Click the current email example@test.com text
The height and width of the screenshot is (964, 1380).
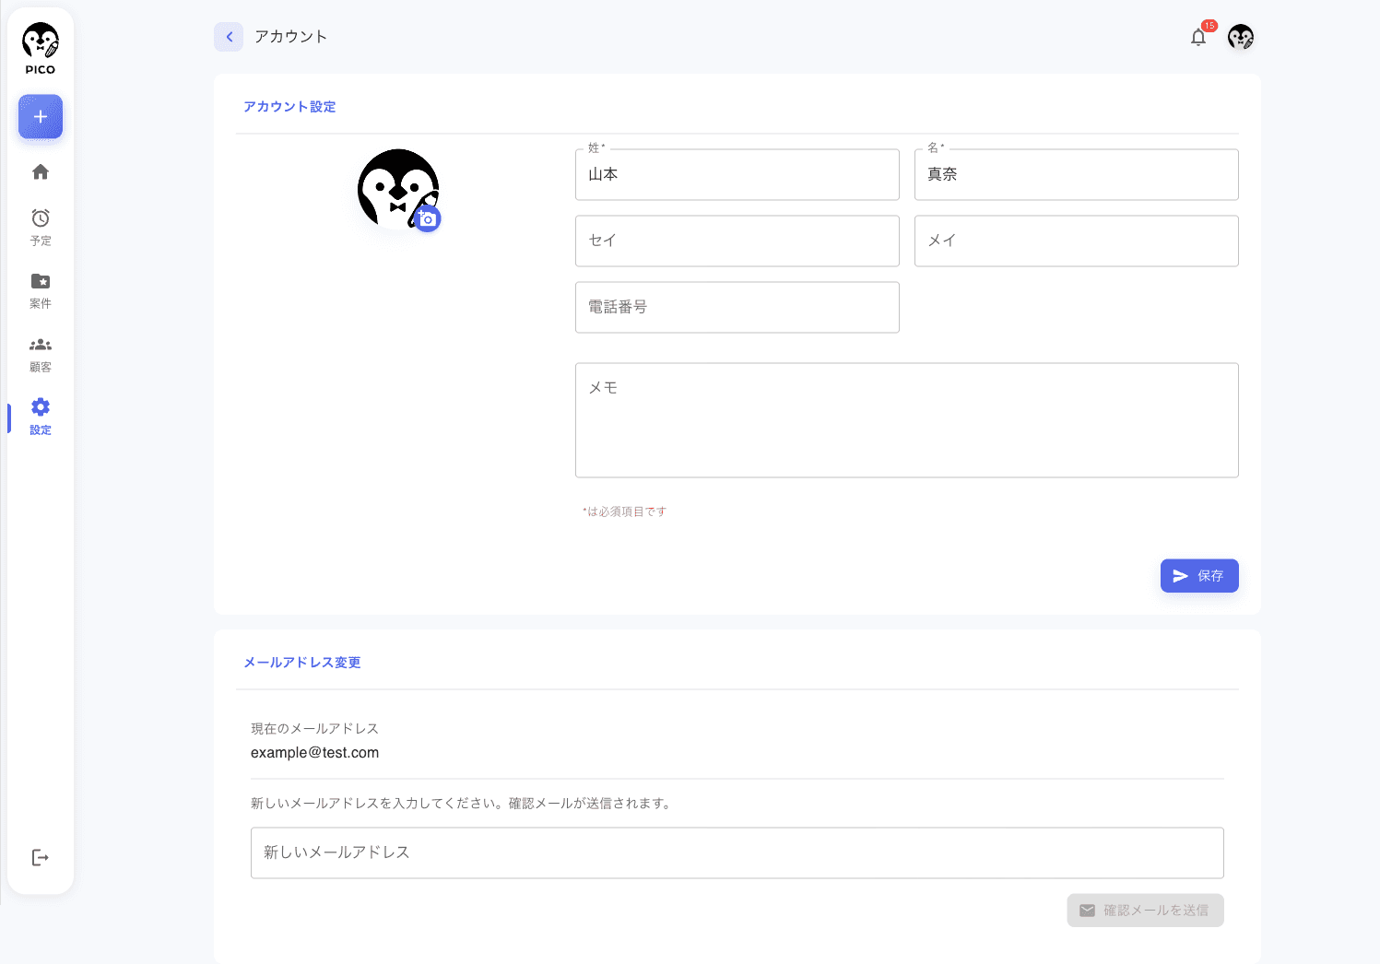click(314, 753)
